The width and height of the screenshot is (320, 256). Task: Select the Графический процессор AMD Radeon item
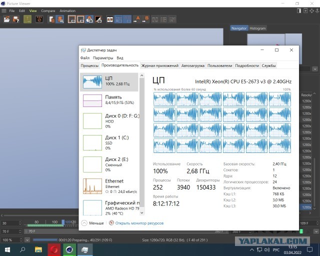(x=109, y=207)
